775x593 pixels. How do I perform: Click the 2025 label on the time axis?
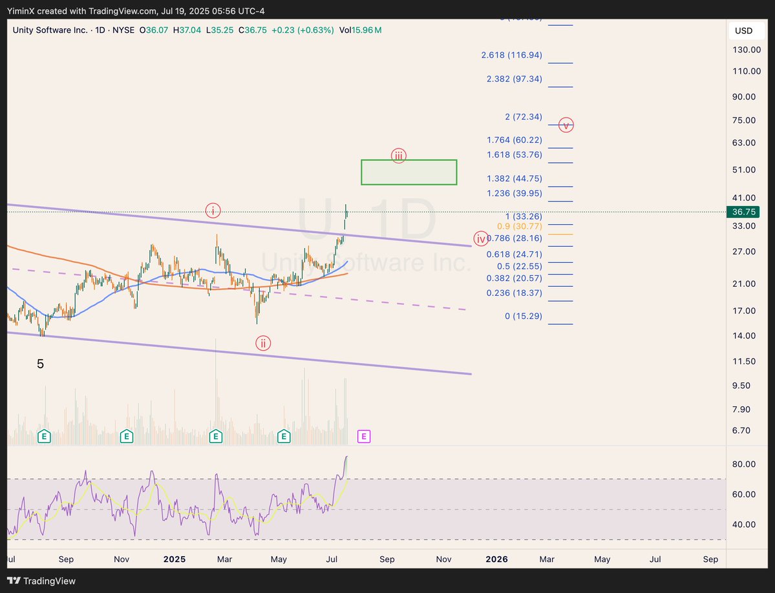(x=175, y=559)
